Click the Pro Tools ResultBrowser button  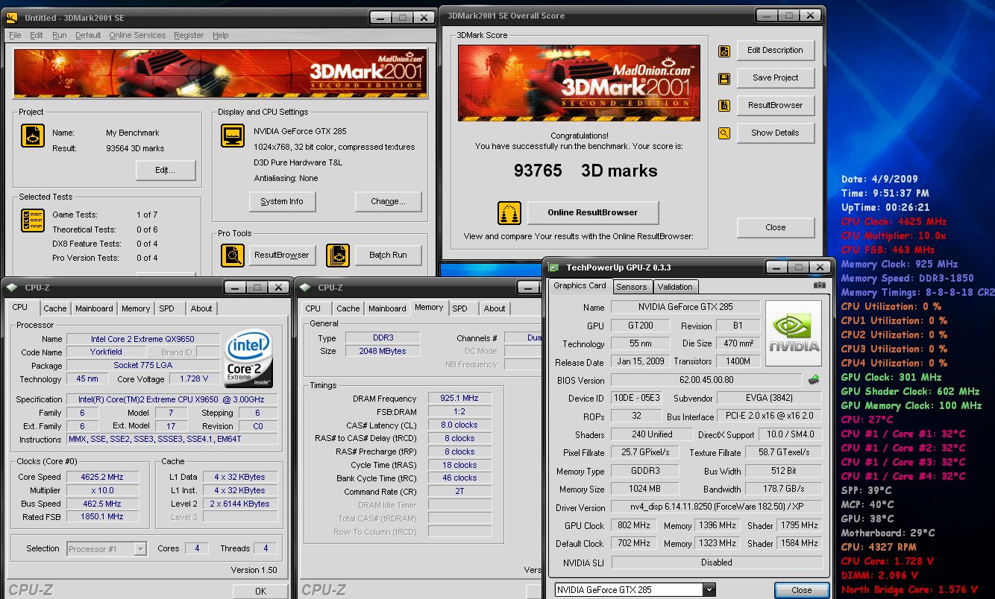[x=282, y=256]
